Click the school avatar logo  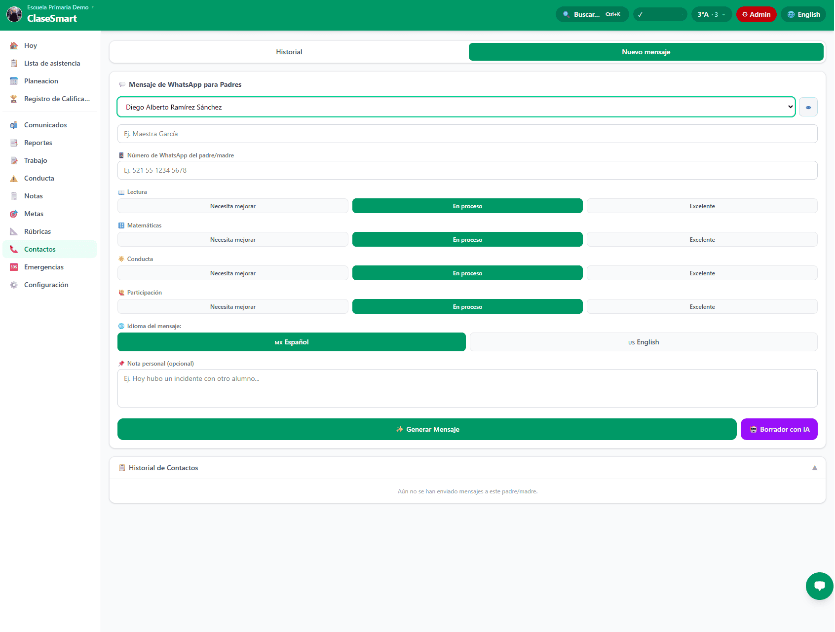click(x=14, y=14)
